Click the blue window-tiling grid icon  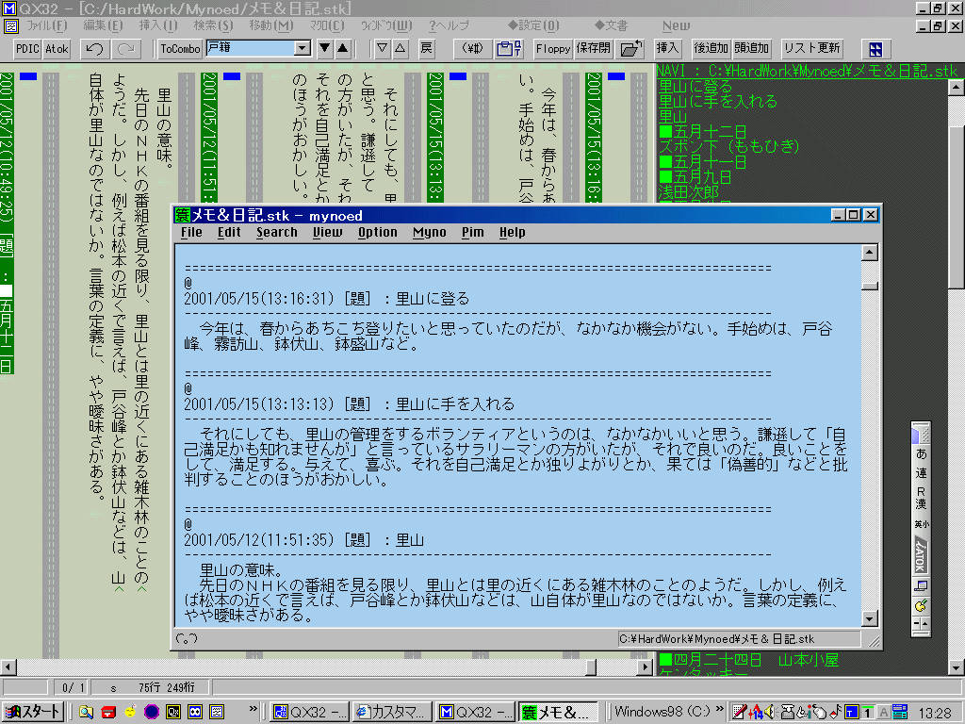click(x=875, y=49)
